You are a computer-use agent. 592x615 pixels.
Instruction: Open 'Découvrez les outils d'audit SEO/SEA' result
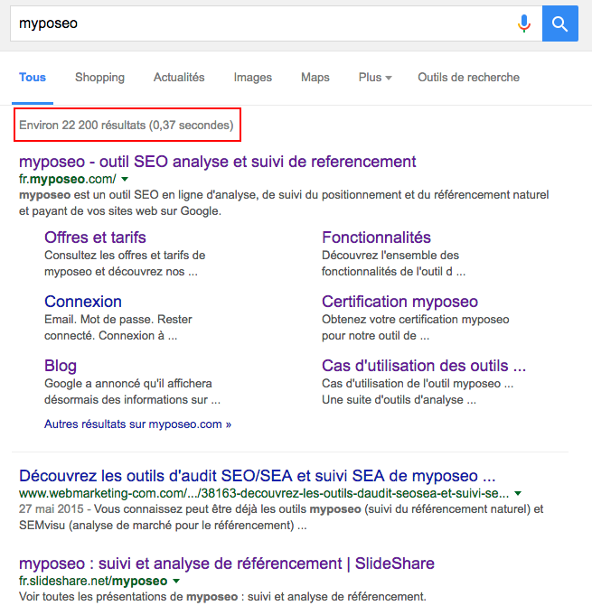[x=257, y=476]
